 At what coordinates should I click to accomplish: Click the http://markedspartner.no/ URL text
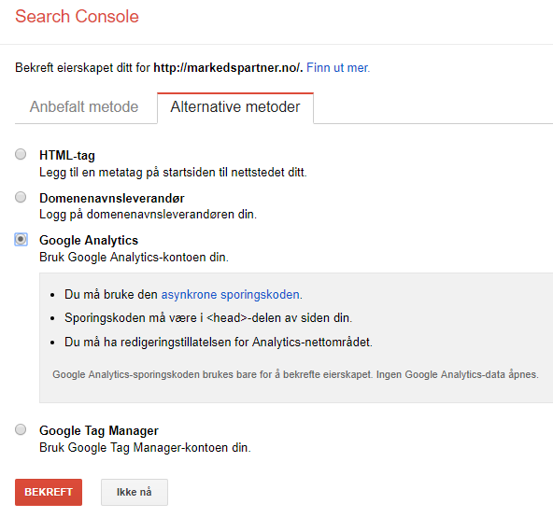click(228, 67)
